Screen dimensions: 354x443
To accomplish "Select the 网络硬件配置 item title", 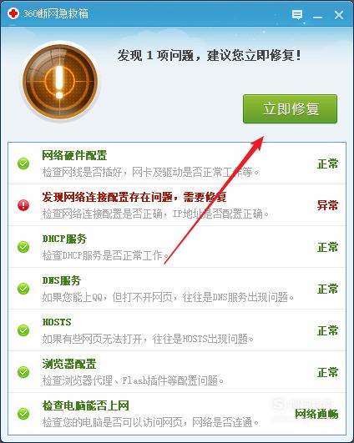I will tap(74, 155).
